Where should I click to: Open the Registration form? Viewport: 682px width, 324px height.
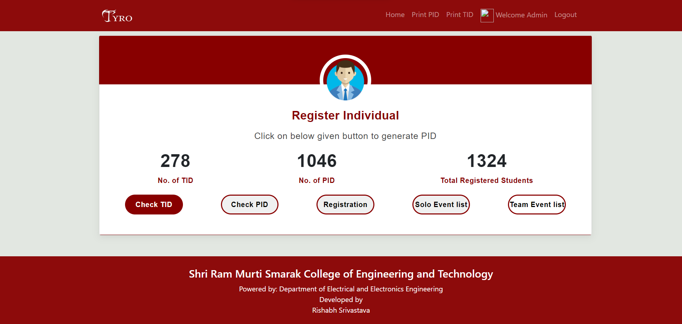[x=345, y=205]
